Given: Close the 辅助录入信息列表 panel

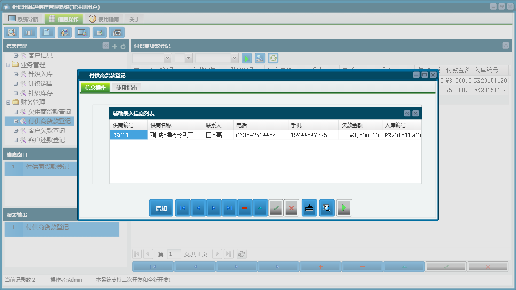Looking at the screenshot, I should [415, 113].
